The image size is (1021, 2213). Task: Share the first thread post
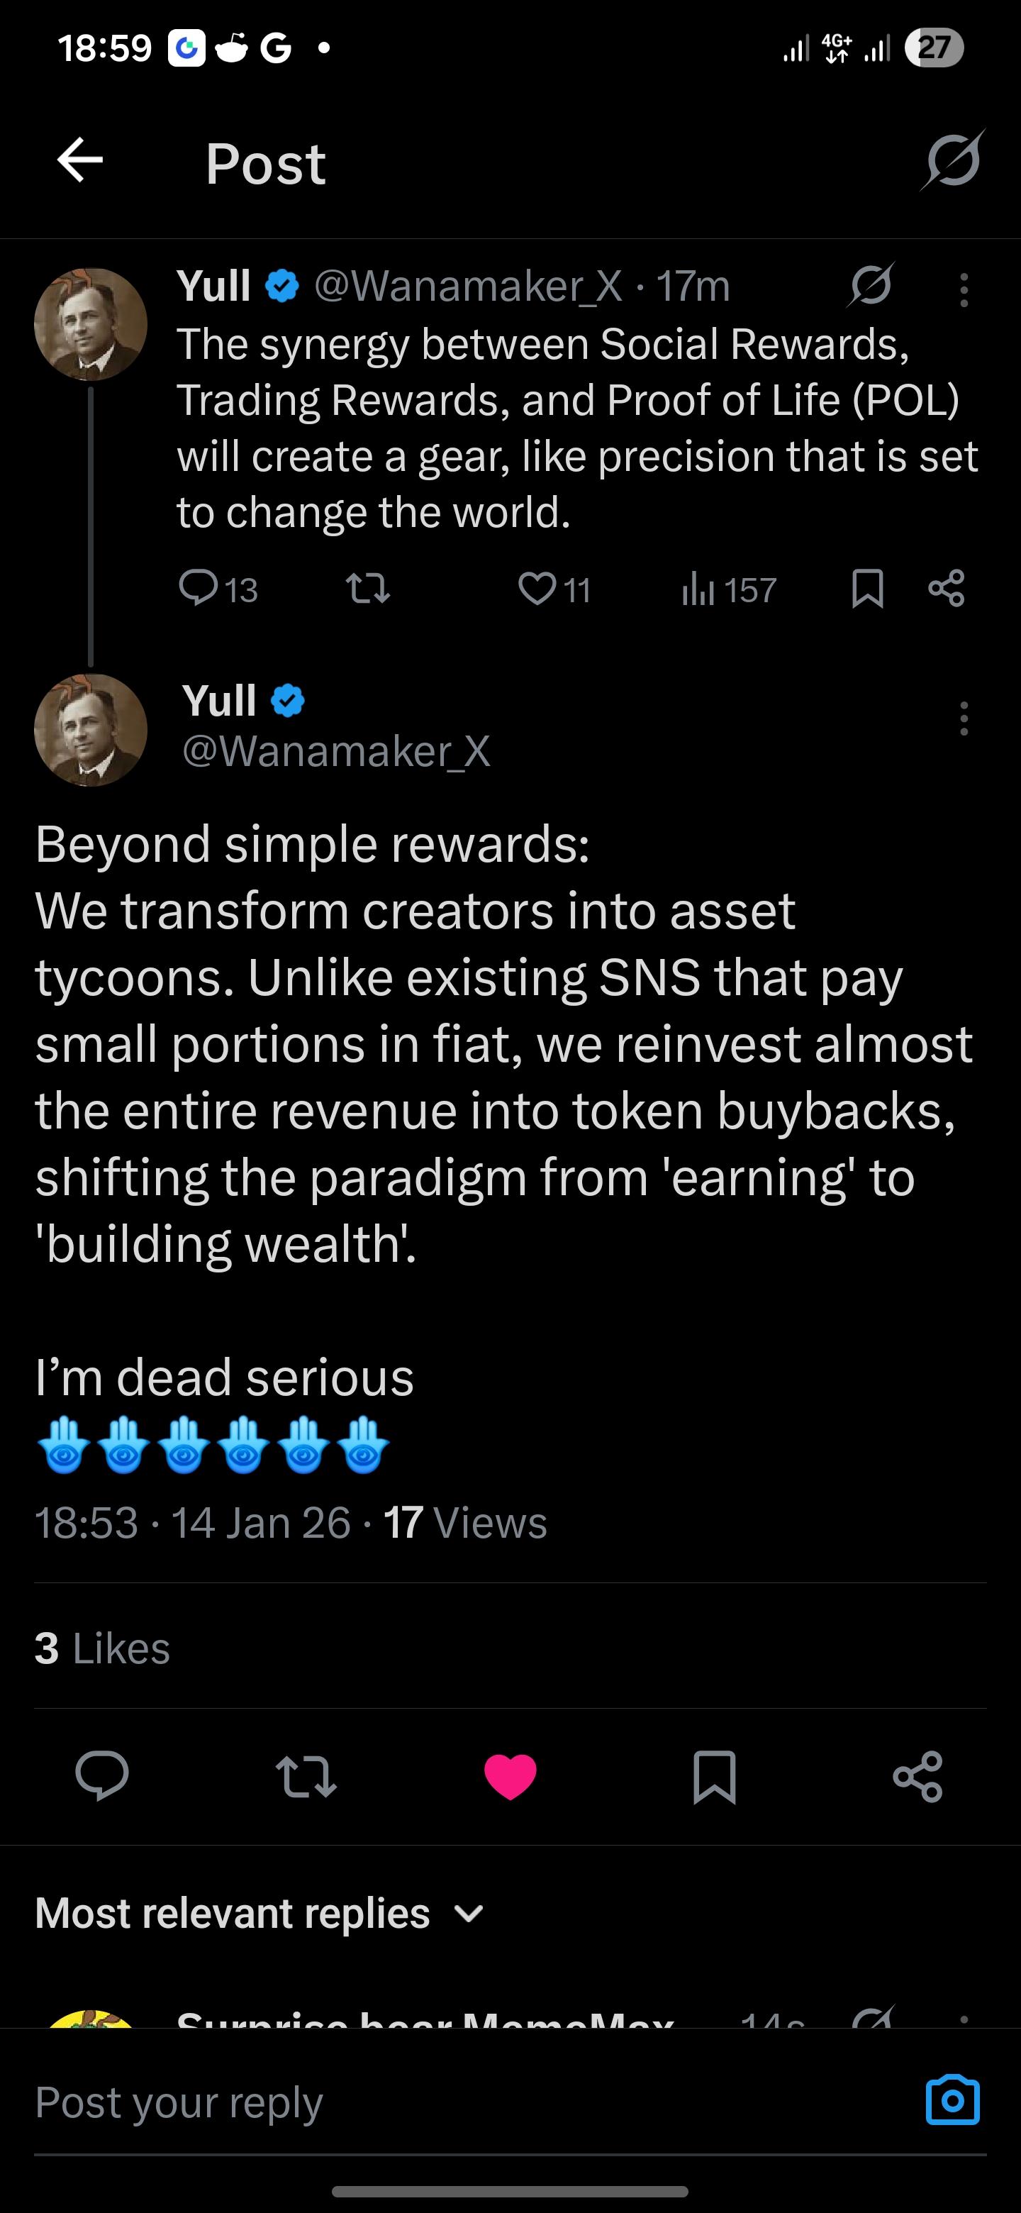click(x=947, y=589)
